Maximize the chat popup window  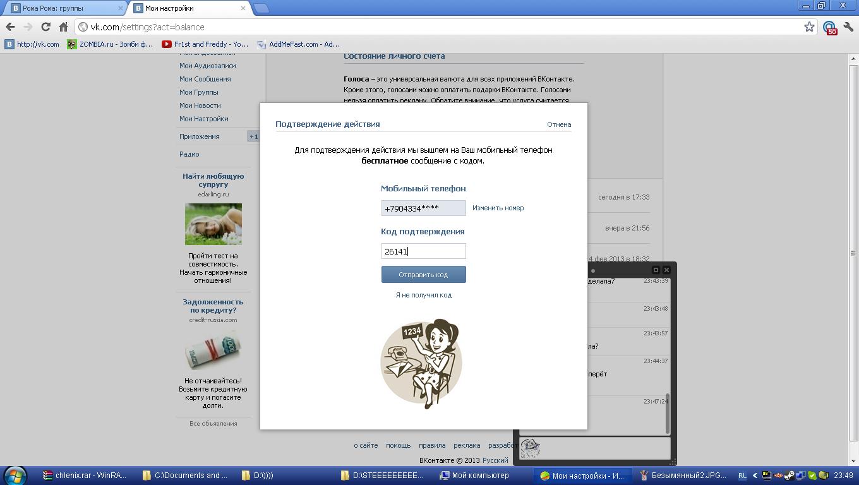(x=656, y=270)
